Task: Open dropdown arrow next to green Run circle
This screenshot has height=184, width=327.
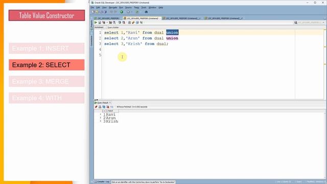Action: tap(125, 12)
